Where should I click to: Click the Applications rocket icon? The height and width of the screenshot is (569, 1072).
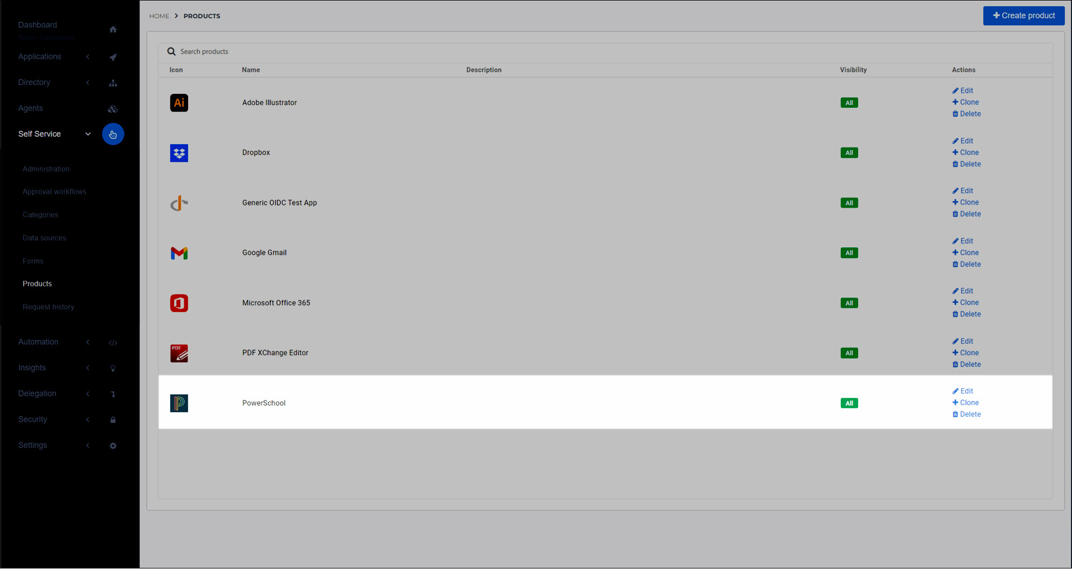(113, 57)
